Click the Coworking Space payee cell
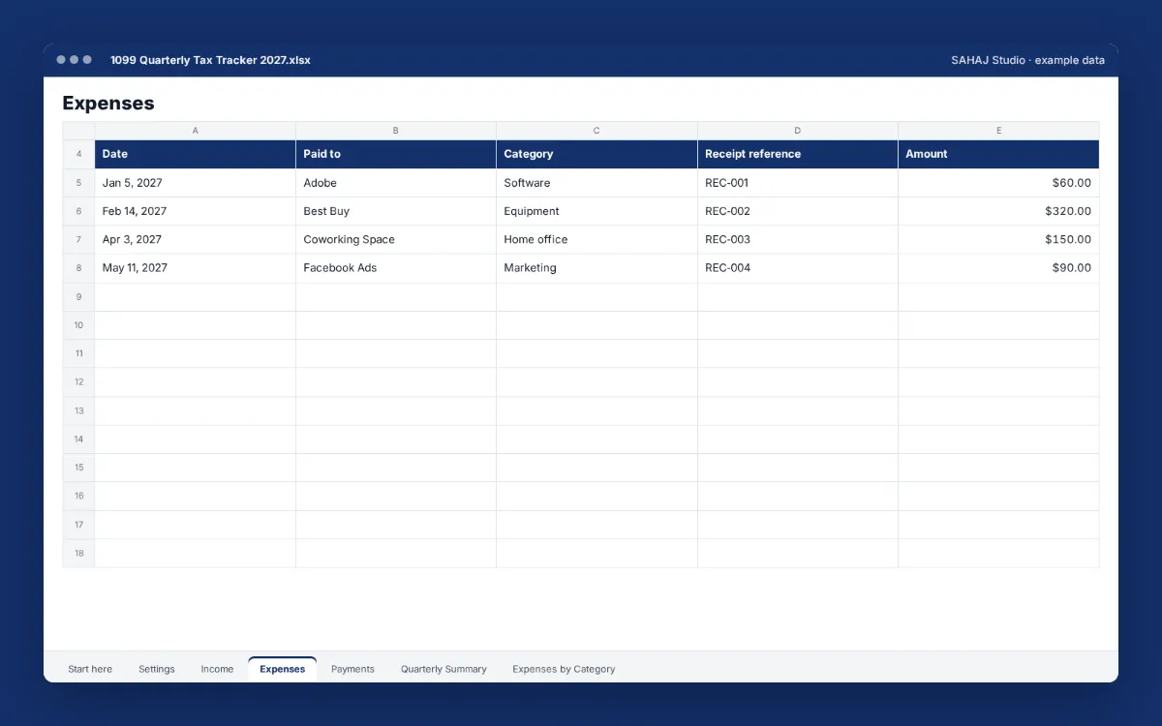The image size is (1162, 726). (x=396, y=239)
